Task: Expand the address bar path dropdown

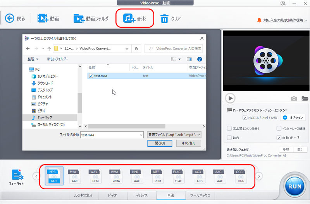Action: [127, 49]
